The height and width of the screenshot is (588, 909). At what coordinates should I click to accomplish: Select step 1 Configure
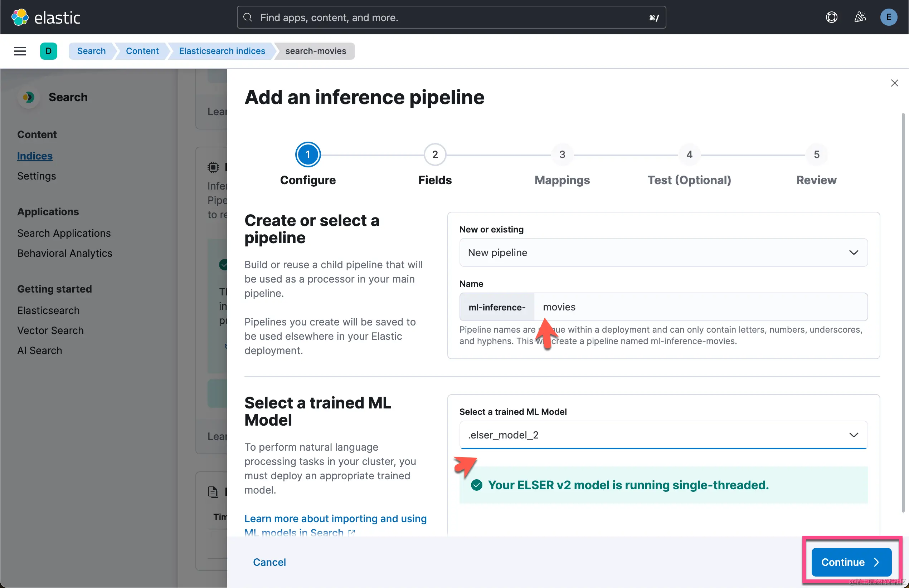click(x=307, y=155)
